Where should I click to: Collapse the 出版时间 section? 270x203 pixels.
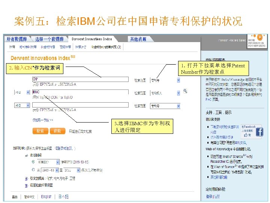point(26,155)
